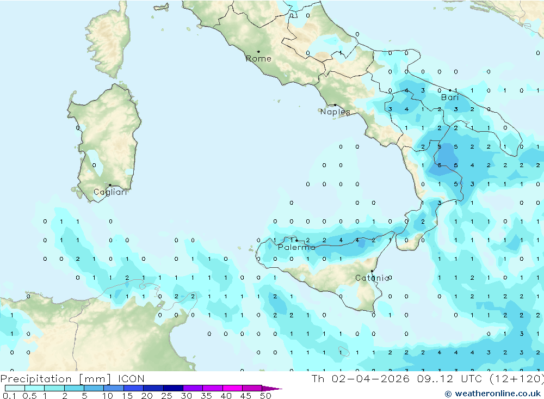Choose the 40–45 mm magenta legend swatch

pos(232,388)
